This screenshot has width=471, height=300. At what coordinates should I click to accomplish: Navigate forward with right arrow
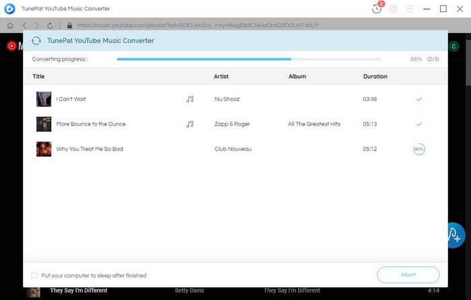point(37,26)
